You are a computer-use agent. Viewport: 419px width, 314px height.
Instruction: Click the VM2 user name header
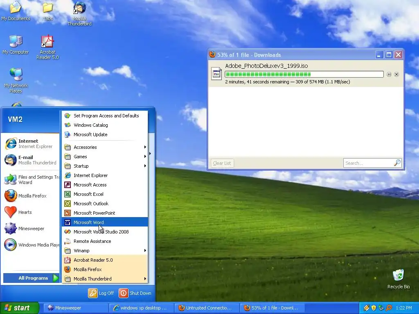pyautogui.click(x=15, y=119)
